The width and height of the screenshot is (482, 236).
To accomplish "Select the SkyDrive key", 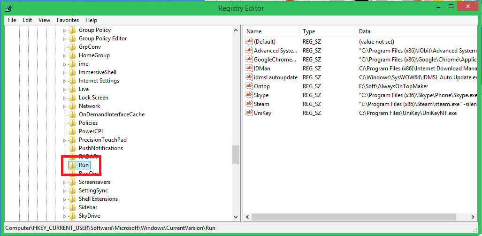I will (89, 216).
